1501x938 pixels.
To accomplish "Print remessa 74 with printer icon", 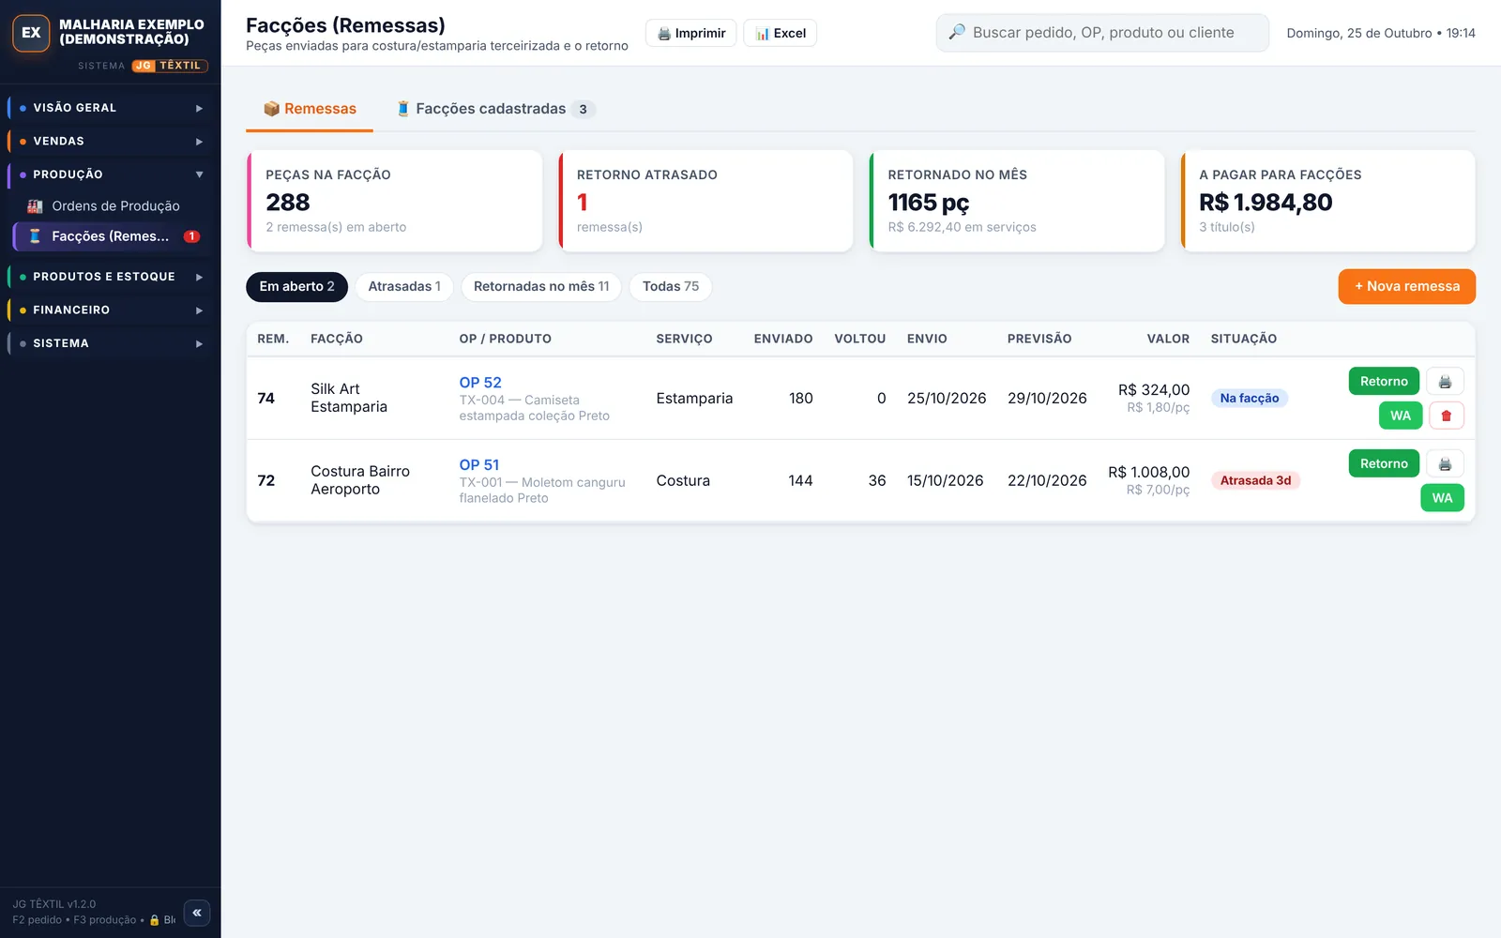I will (1446, 382).
